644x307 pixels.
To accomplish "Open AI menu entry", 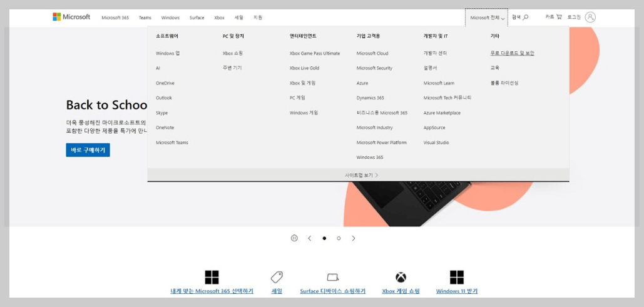I will point(158,68).
